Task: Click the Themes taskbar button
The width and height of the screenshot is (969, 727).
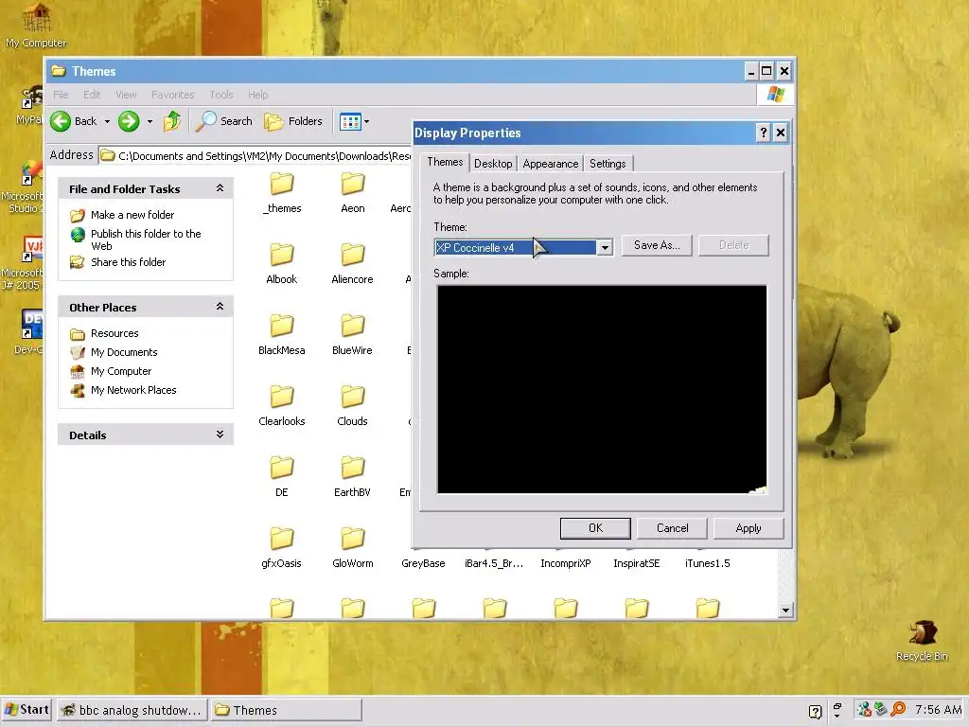Action: coord(286,710)
